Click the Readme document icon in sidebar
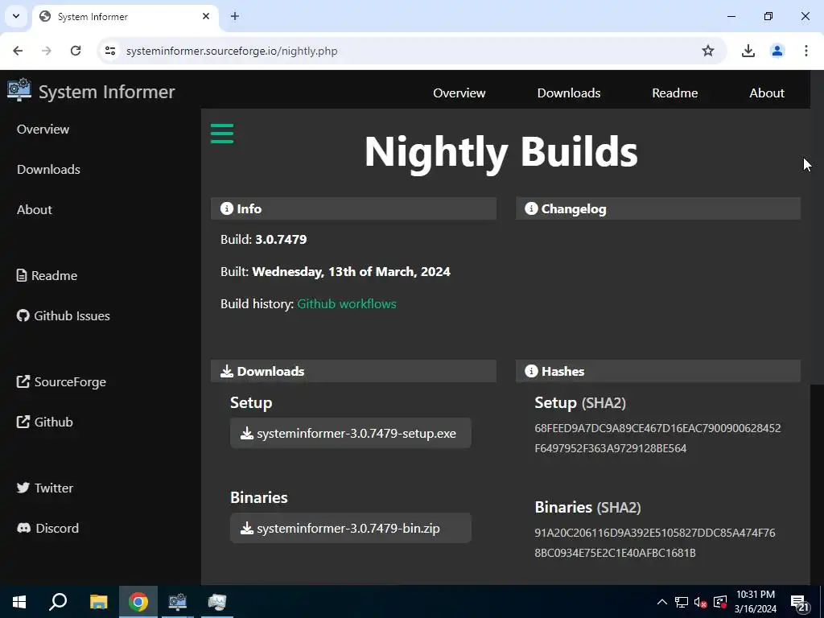The height and width of the screenshot is (618, 824). (x=22, y=275)
